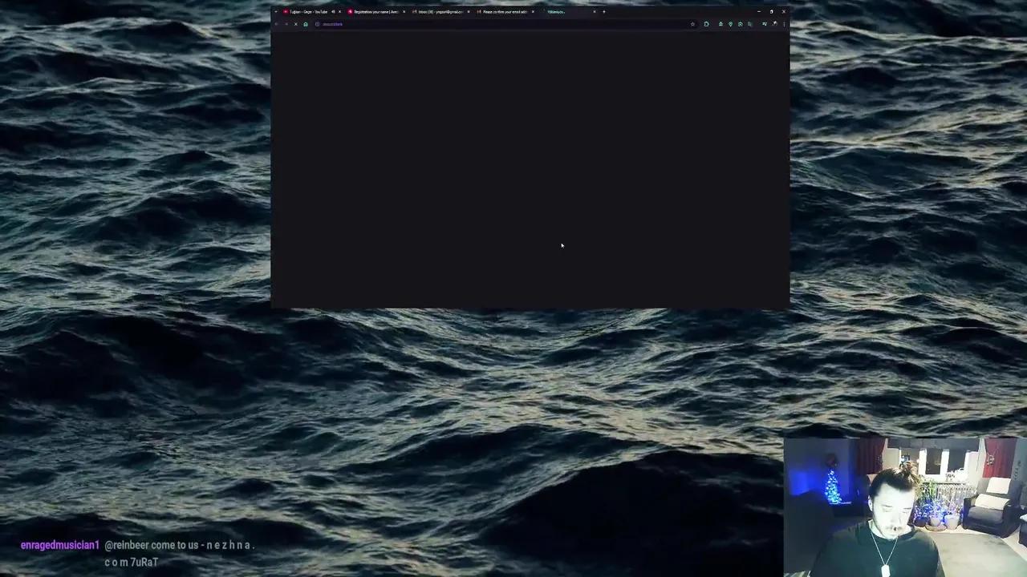
Task: Stop loading the current page
Action: tap(295, 24)
